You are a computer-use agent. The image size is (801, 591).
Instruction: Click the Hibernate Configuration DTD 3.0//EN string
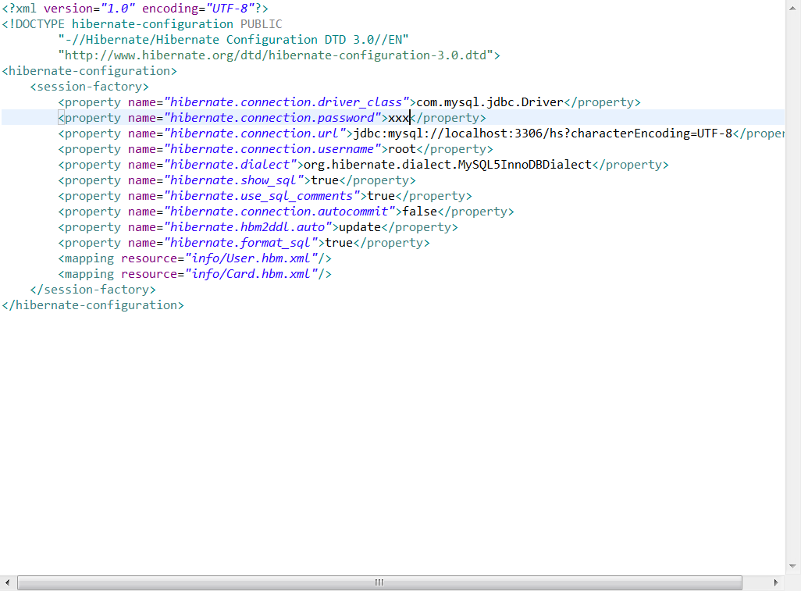233,40
